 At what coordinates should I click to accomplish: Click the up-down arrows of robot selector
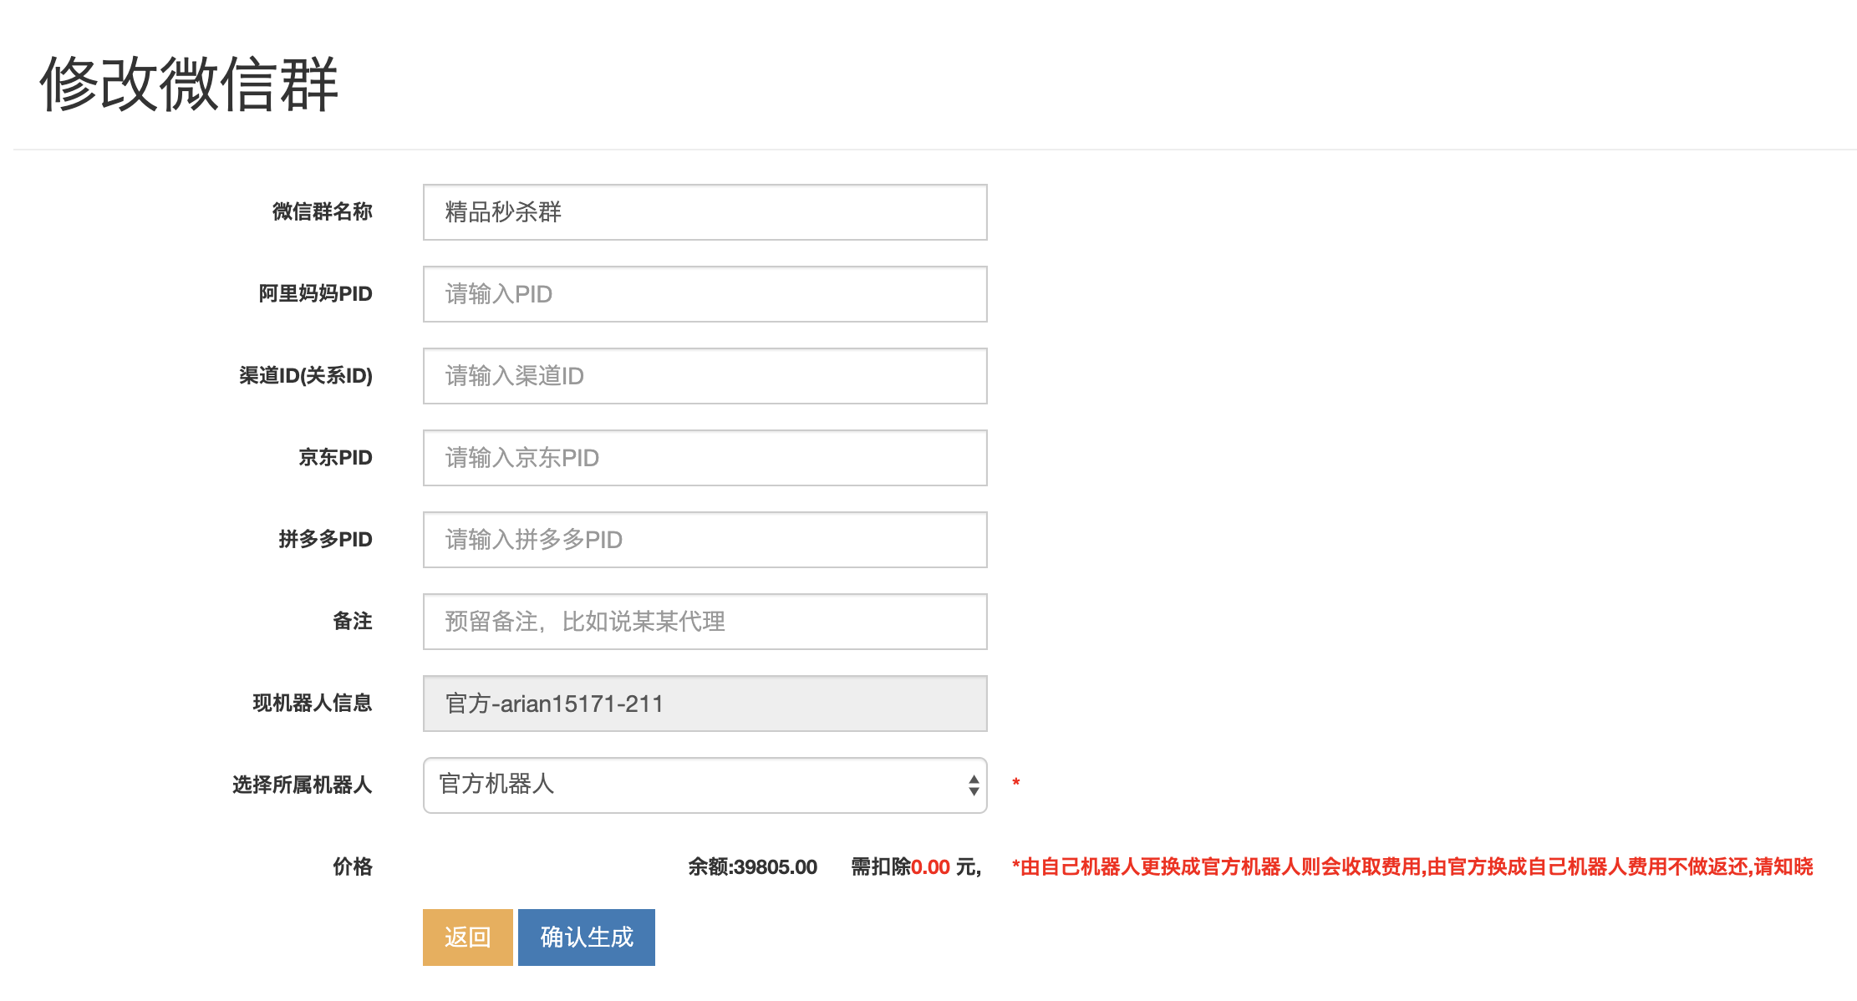coord(973,785)
